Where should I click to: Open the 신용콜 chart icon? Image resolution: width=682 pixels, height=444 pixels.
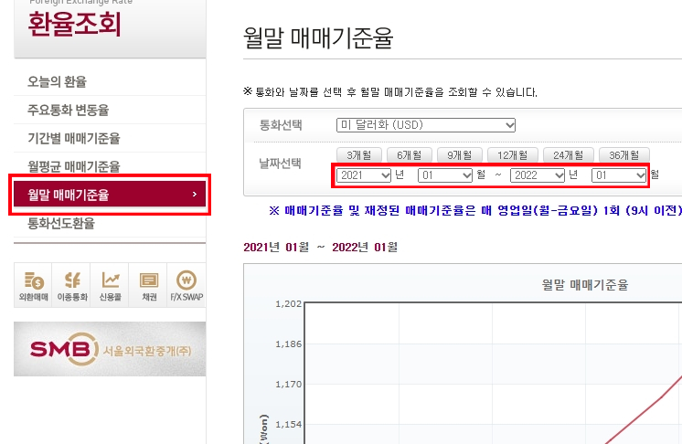110,285
